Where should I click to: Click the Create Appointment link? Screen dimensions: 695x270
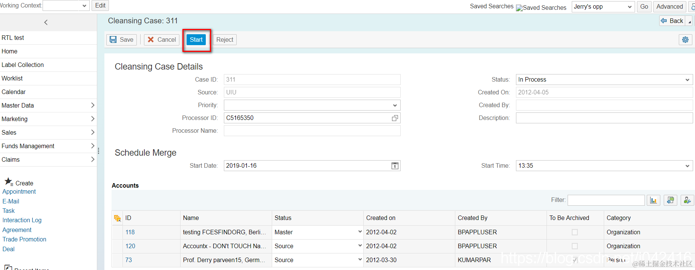click(x=19, y=191)
